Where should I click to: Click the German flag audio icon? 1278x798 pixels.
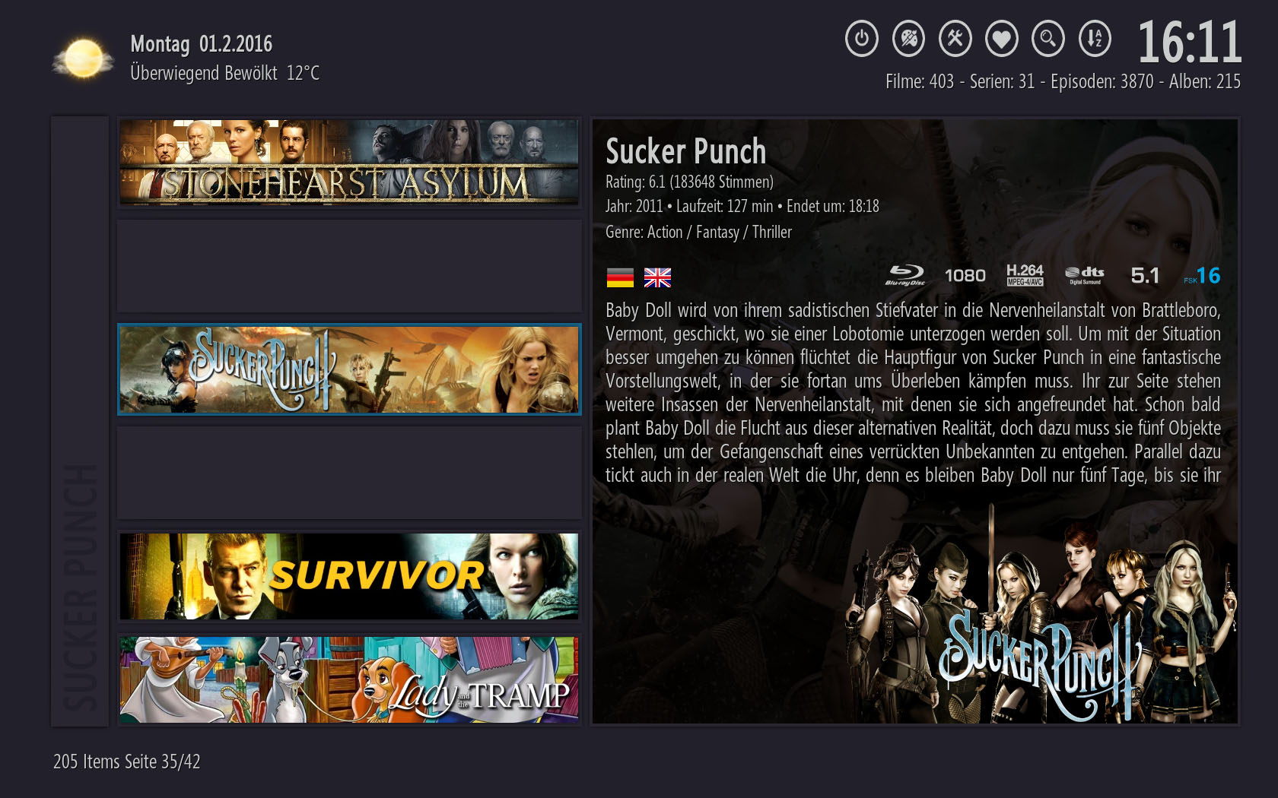(x=620, y=277)
